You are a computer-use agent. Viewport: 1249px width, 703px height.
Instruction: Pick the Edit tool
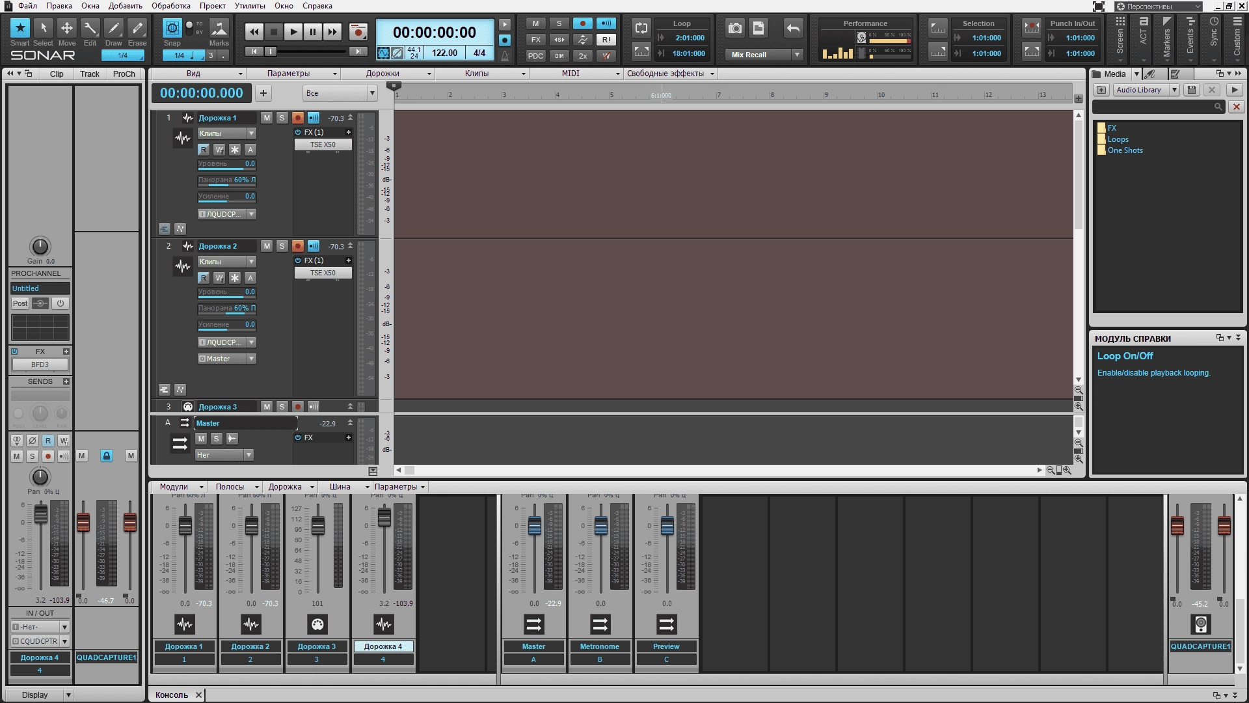[x=90, y=28]
